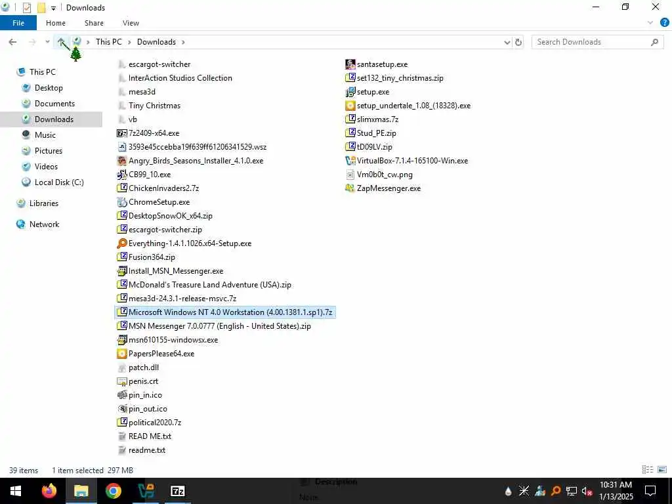Image resolution: width=672 pixels, height=504 pixels.
Task: Open 7-Zip from the taskbar
Action: pos(178,491)
